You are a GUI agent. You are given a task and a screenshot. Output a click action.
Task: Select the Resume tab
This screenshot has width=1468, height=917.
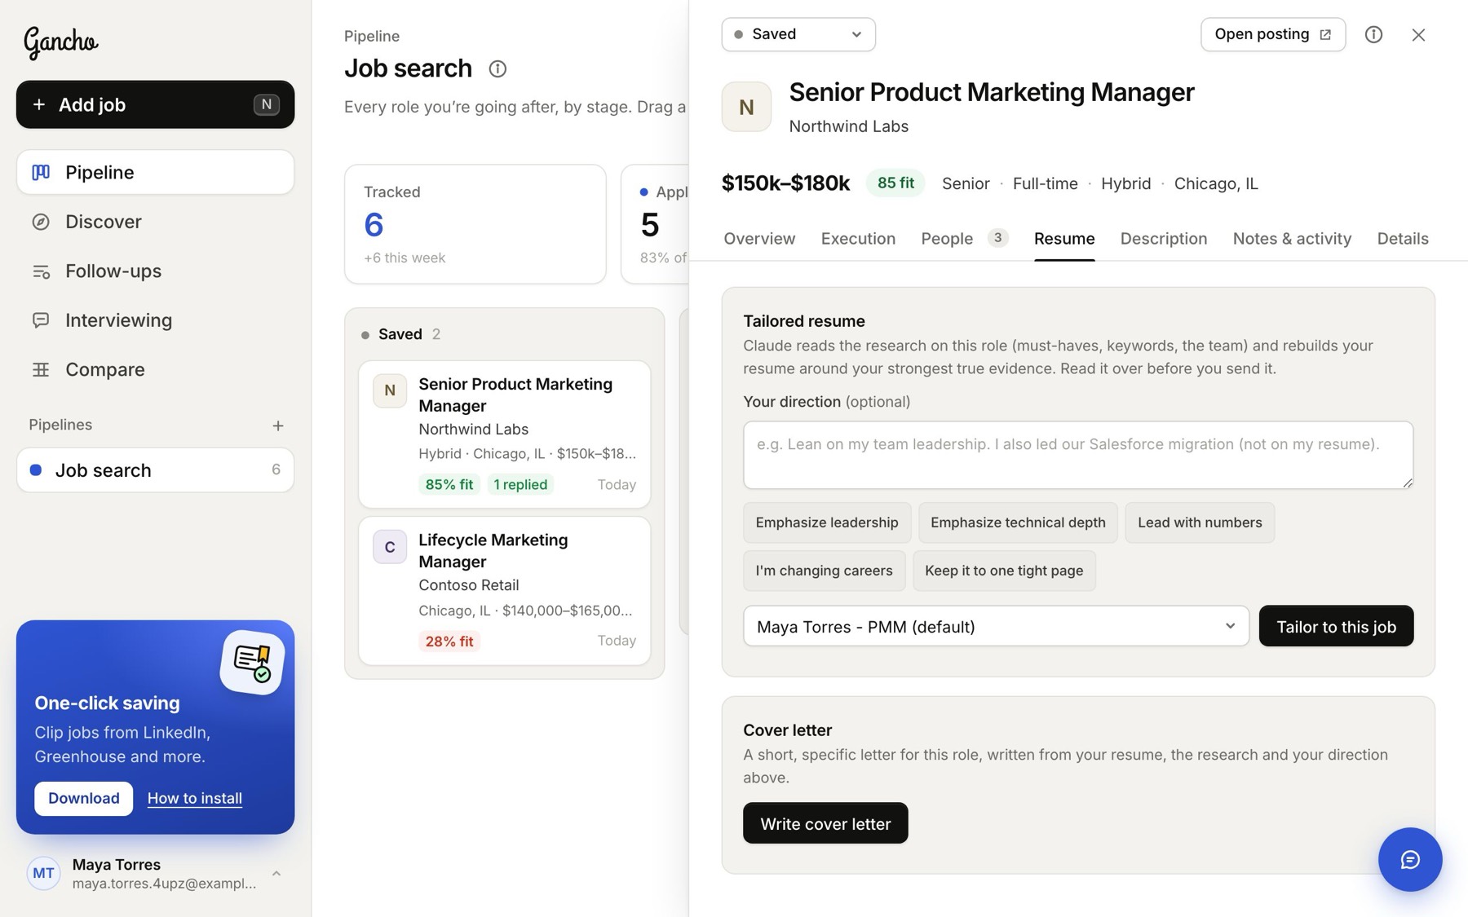(1063, 239)
